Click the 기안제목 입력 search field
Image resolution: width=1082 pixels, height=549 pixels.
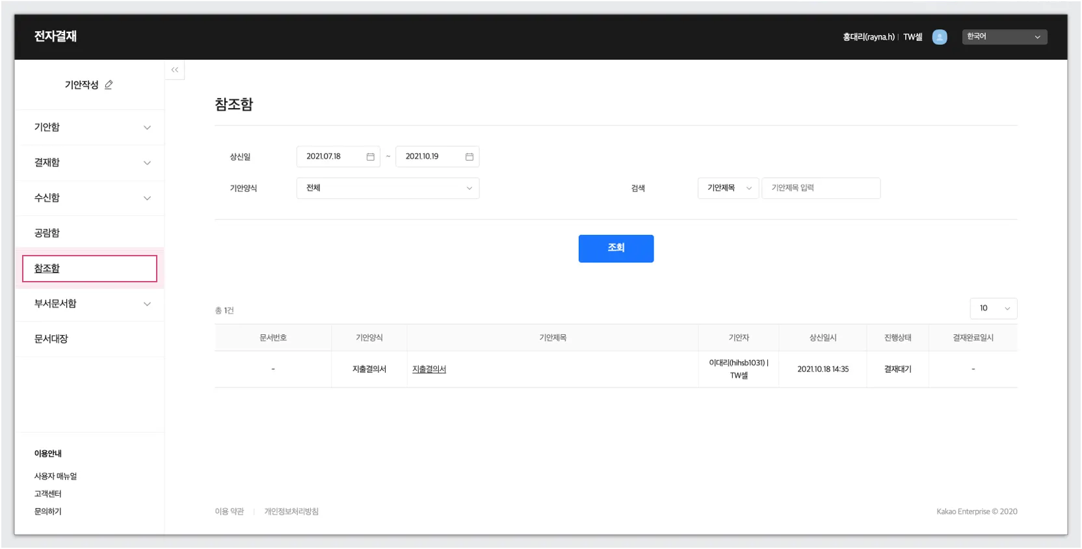(821, 188)
